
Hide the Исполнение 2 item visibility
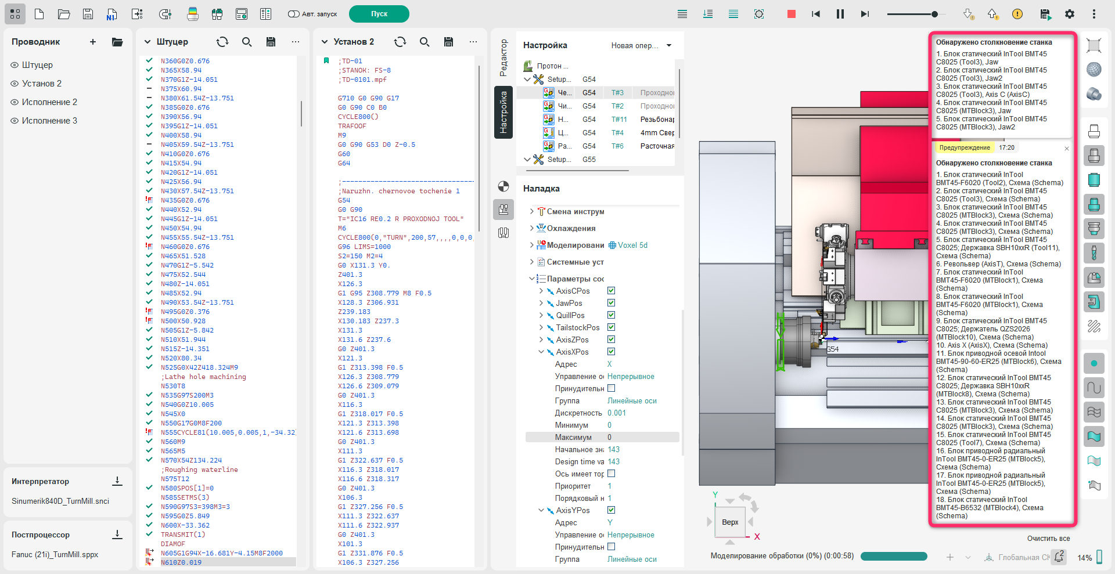[x=15, y=102]
